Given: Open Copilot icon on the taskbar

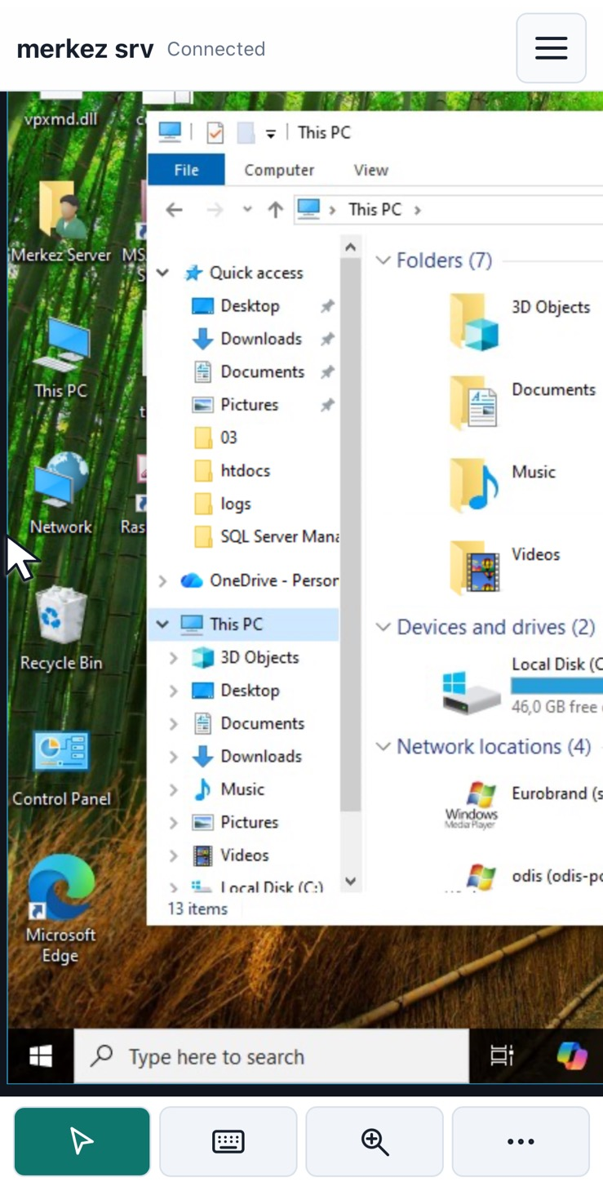Looking at the screenshot, I should tap(572, 1056).
